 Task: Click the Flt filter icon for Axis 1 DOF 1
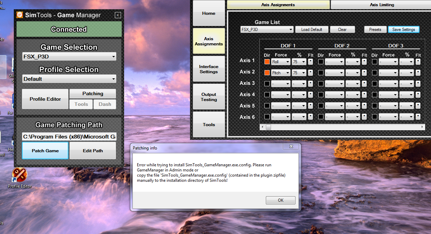pyautogui.click(x=310, y=62)
